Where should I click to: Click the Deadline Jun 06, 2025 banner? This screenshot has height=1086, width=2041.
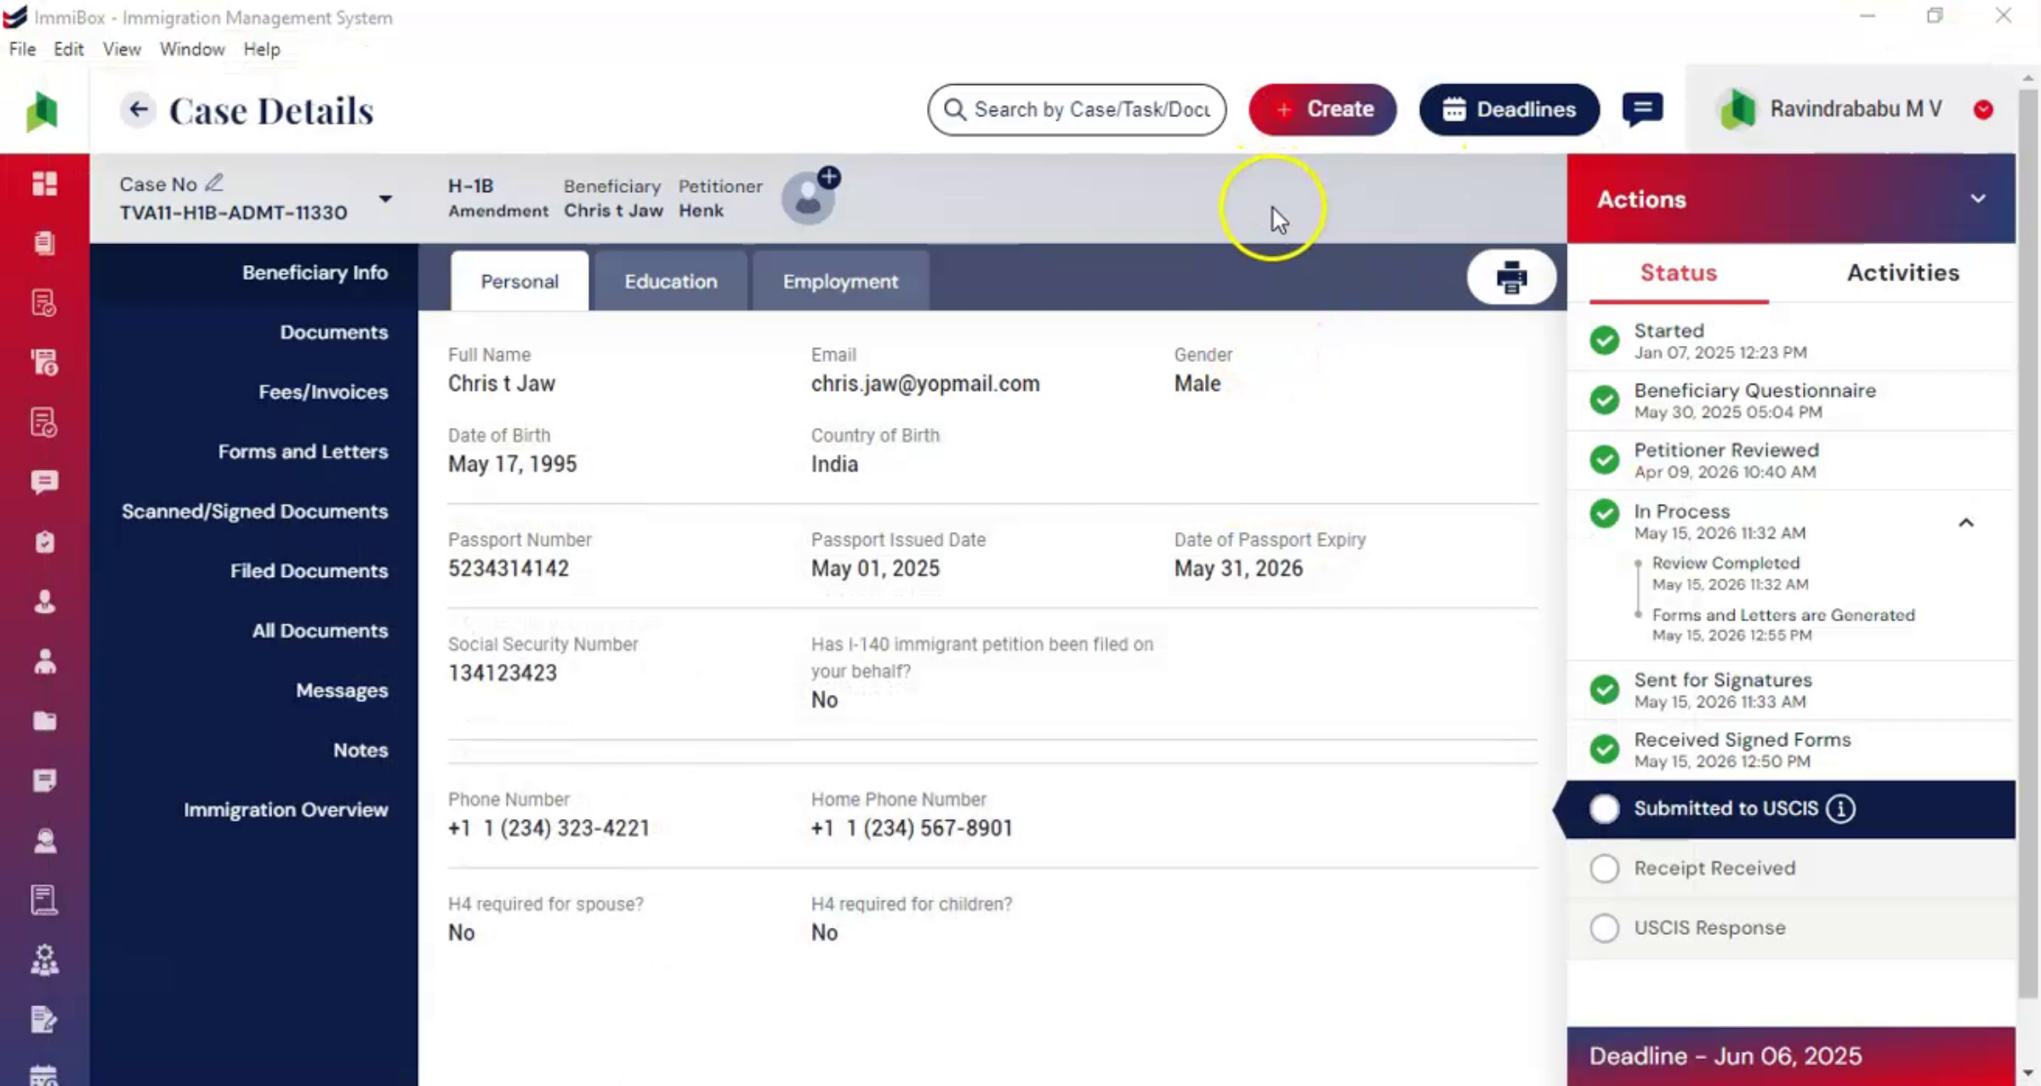(1791, 1056)
